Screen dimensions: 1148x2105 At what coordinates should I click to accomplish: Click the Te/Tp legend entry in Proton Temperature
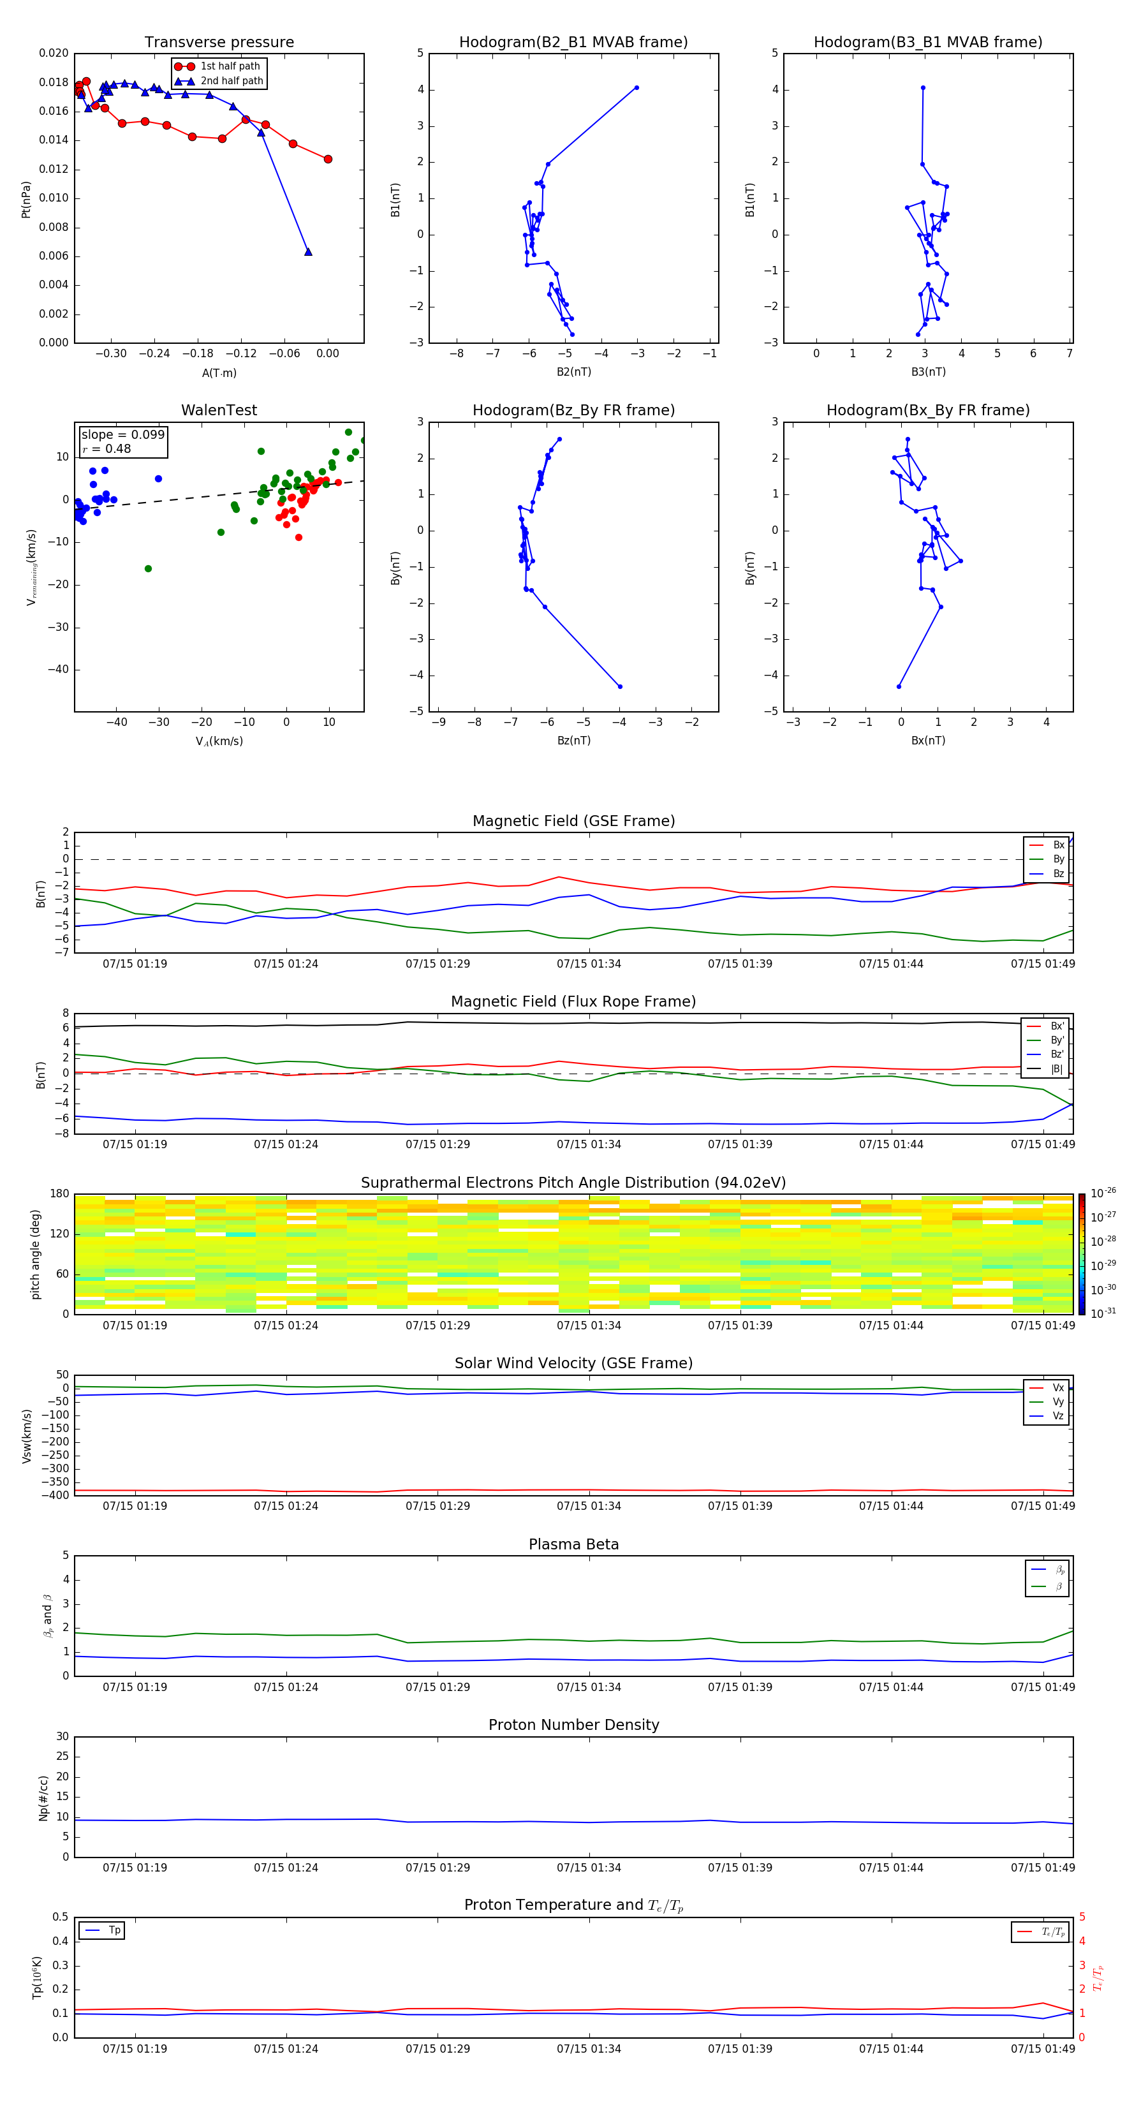[1041, 1931]
